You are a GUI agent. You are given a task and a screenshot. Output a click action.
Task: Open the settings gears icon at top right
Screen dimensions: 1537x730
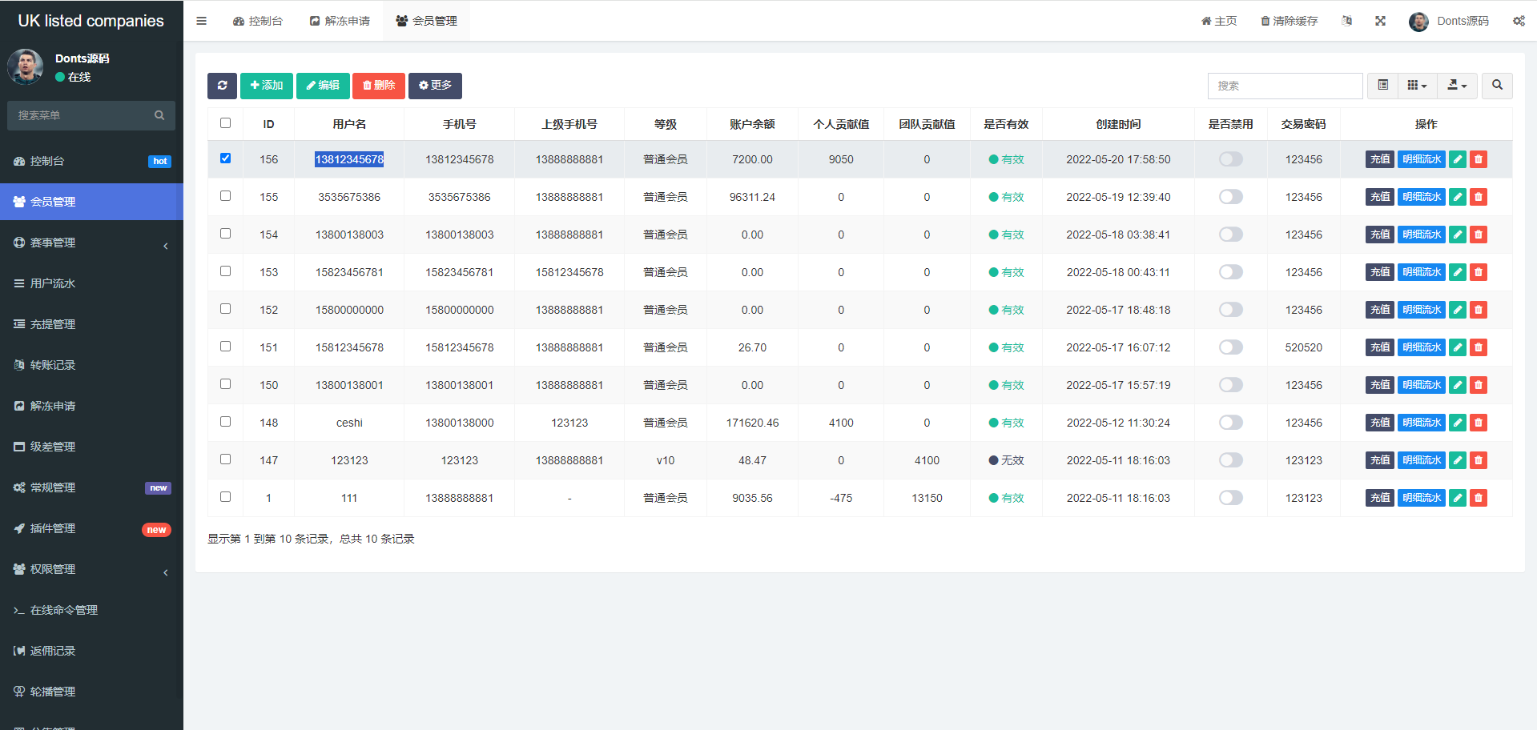tap(1519, 21)
